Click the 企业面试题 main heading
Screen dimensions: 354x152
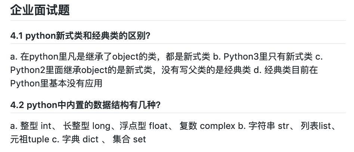click(x=40, y=10)
